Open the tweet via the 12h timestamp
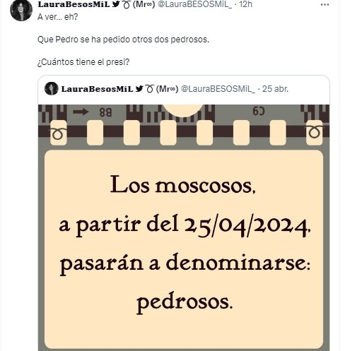Image resolution: width=350 pixels, height=351 pixels. tap(245, 4)
